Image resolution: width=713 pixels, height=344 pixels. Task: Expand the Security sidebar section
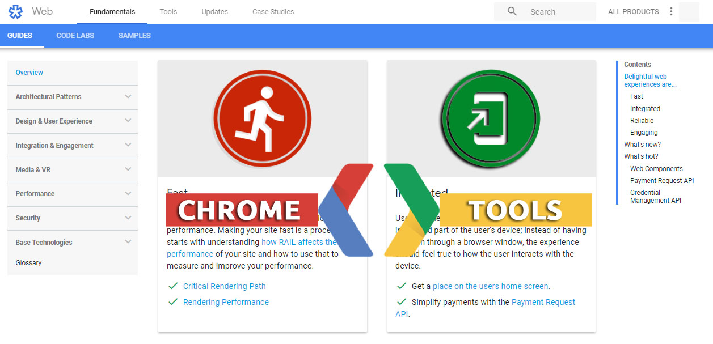pos(73,218)
